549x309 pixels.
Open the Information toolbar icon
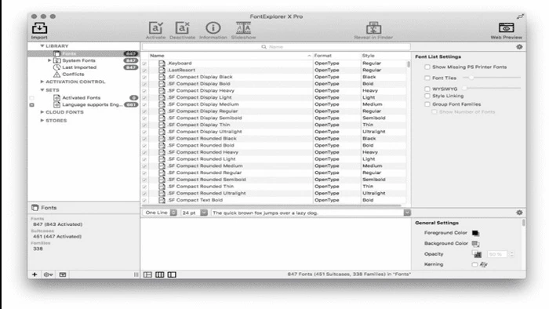click(213, 28)
